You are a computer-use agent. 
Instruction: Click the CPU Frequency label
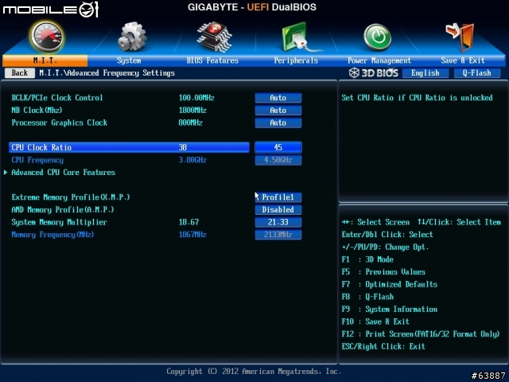pos(37,160)
